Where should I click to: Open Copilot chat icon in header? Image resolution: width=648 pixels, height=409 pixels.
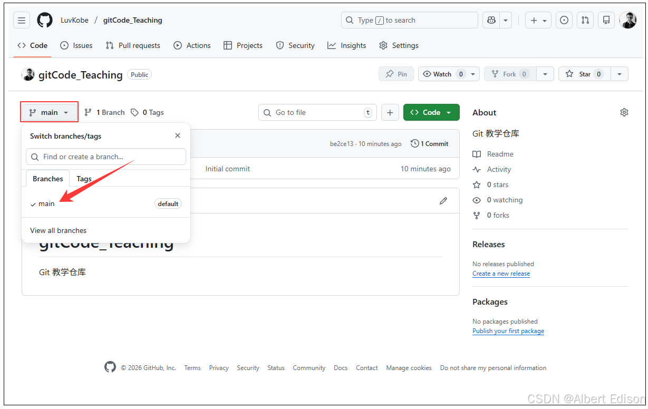[491, 21]
